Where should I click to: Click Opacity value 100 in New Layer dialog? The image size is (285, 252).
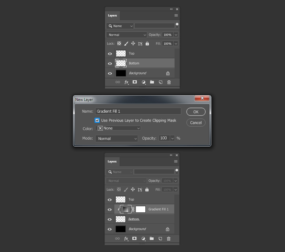click(164, 138)
